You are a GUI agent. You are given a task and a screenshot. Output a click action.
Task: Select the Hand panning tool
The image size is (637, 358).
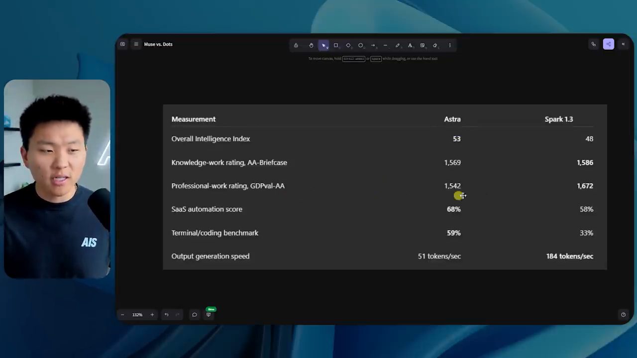tap(311, 45)
